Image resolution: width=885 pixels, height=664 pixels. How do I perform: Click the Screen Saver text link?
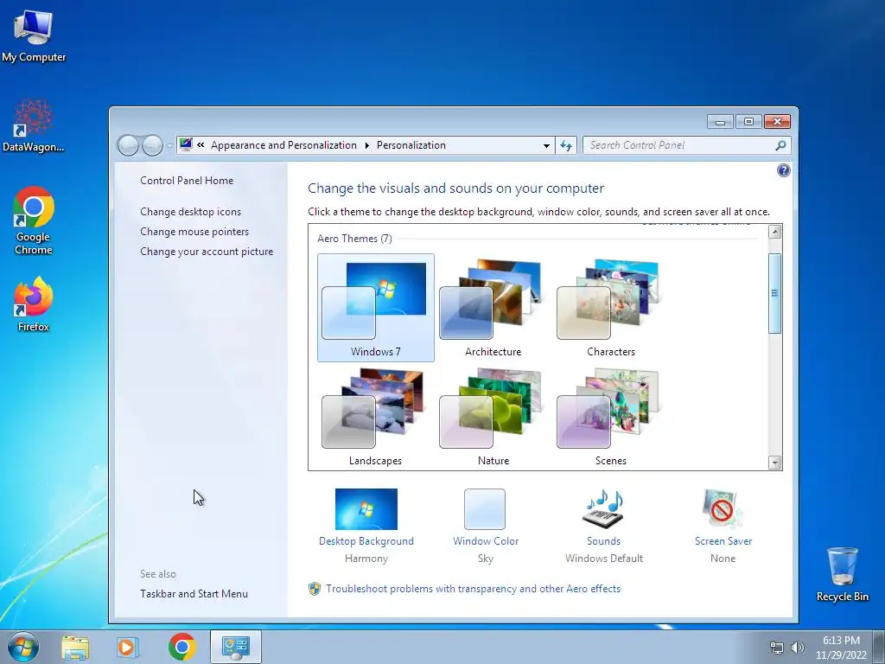(x=723, y=541)
